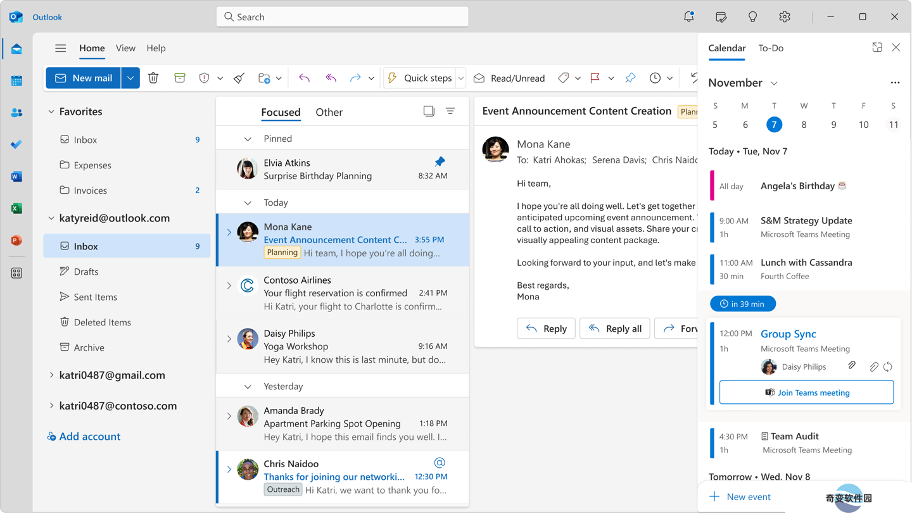
Task: Select the Focused inbox tab
Action: (281, 112)
